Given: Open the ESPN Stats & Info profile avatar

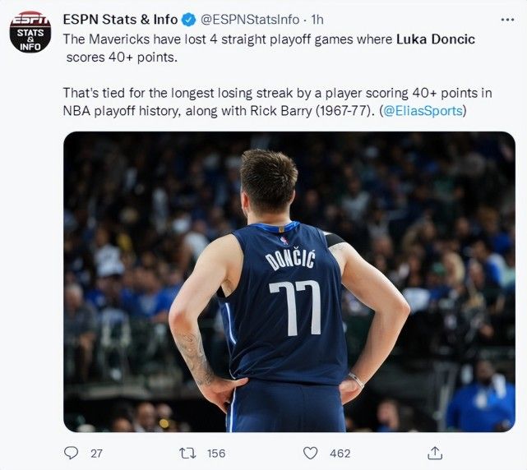Looking at the screenshot, I should (30, 32).
